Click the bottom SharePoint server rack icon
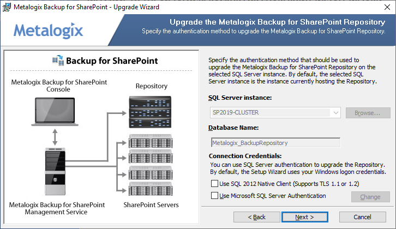 click(143, 188)
